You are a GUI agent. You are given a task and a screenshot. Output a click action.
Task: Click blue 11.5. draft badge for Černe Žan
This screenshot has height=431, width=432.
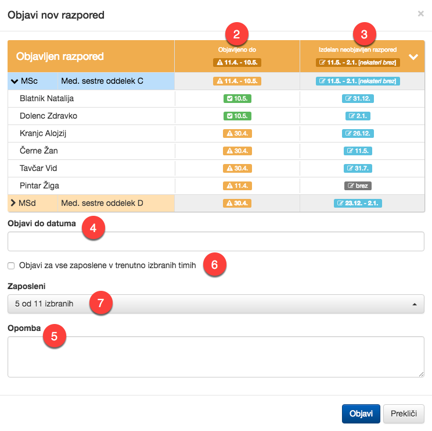pos(358,151)
